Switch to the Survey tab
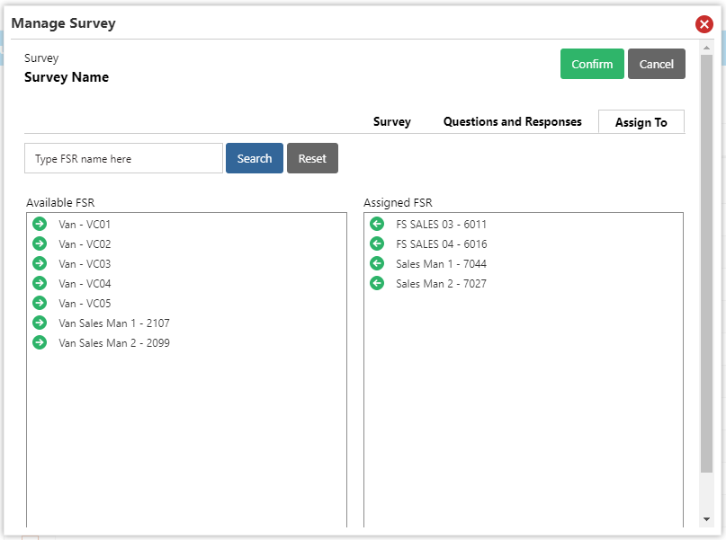The width and height of the screenshot is (726, 540). 391,121
